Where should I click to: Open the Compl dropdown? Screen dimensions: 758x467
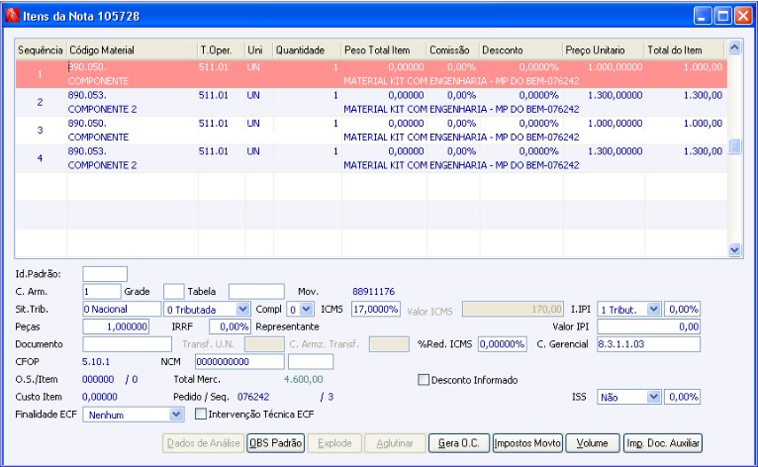[306, 309]
